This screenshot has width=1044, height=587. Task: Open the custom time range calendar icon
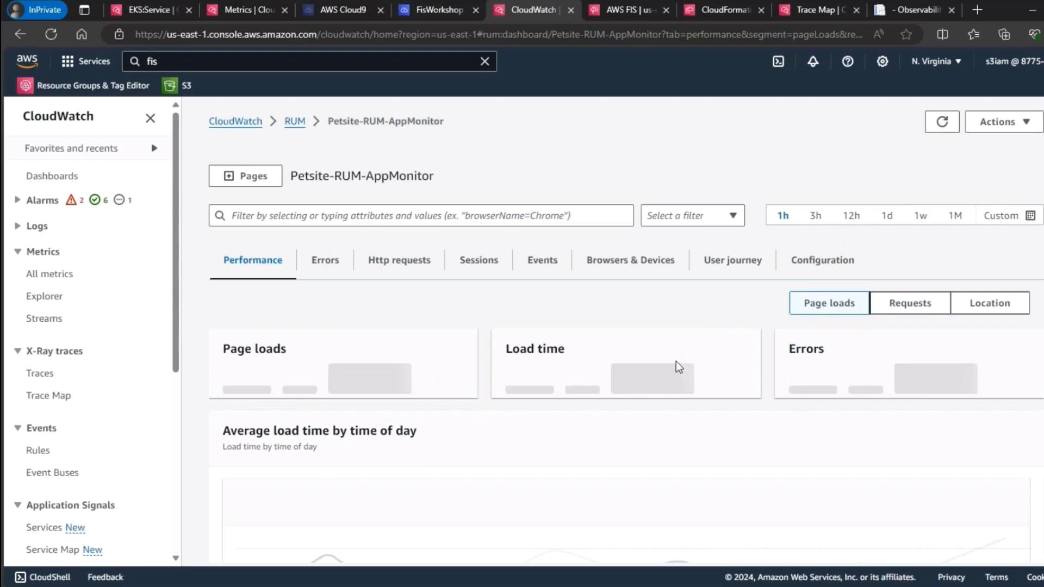coord(1030,215)
